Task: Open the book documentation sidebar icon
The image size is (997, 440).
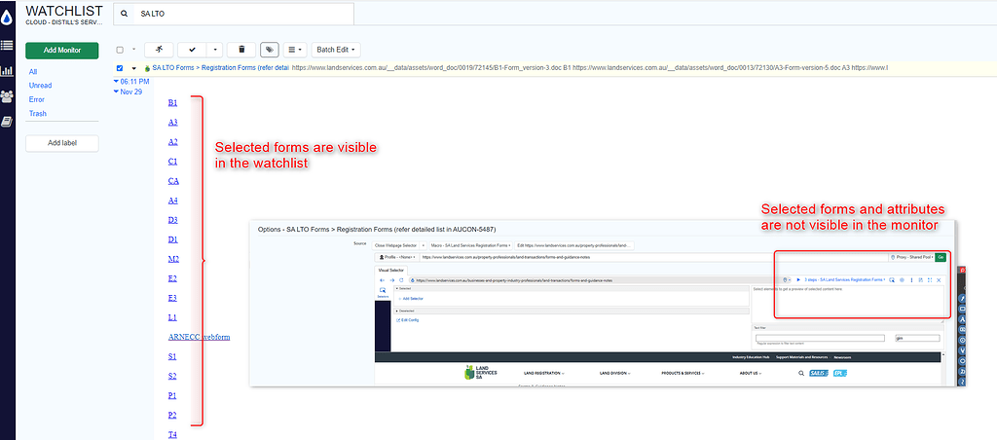Action: (7, 122)
